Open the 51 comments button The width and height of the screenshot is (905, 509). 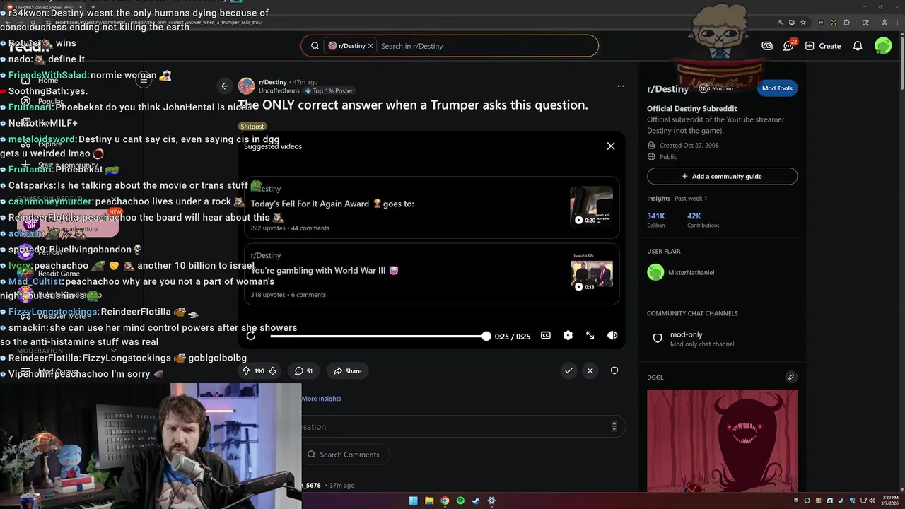tap(304, 370)
